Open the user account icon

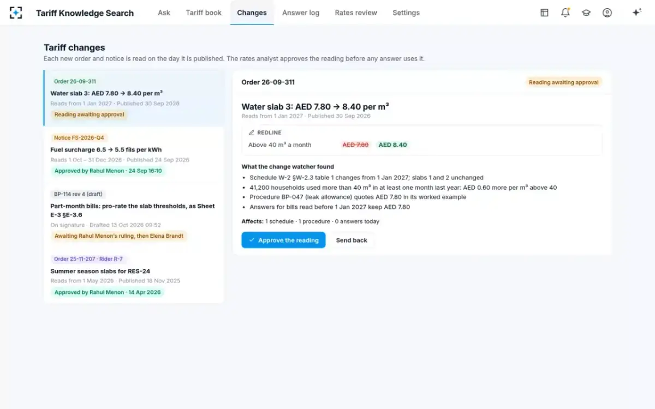607,13
